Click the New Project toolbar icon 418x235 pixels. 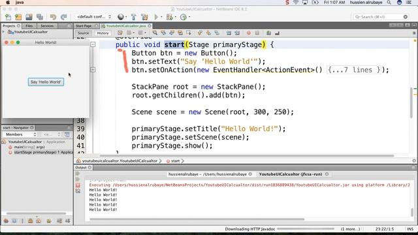pyautogui.click(x=18, y=17)
